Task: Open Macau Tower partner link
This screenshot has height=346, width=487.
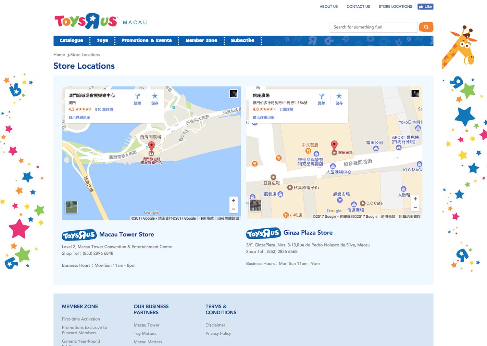Action: pyautogui.click(x=146, y=325)
